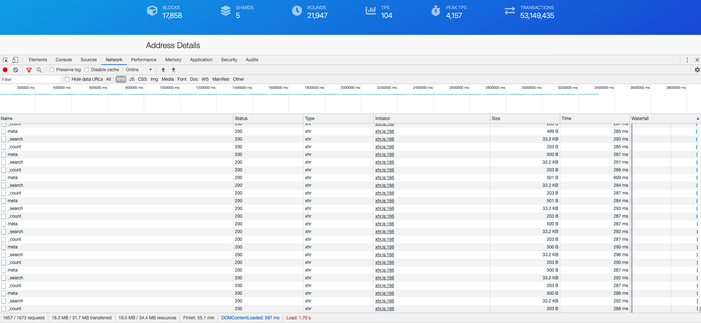701x323 pixels.
Task: Click the Transactions arrows icon
Action: (510, 11)
